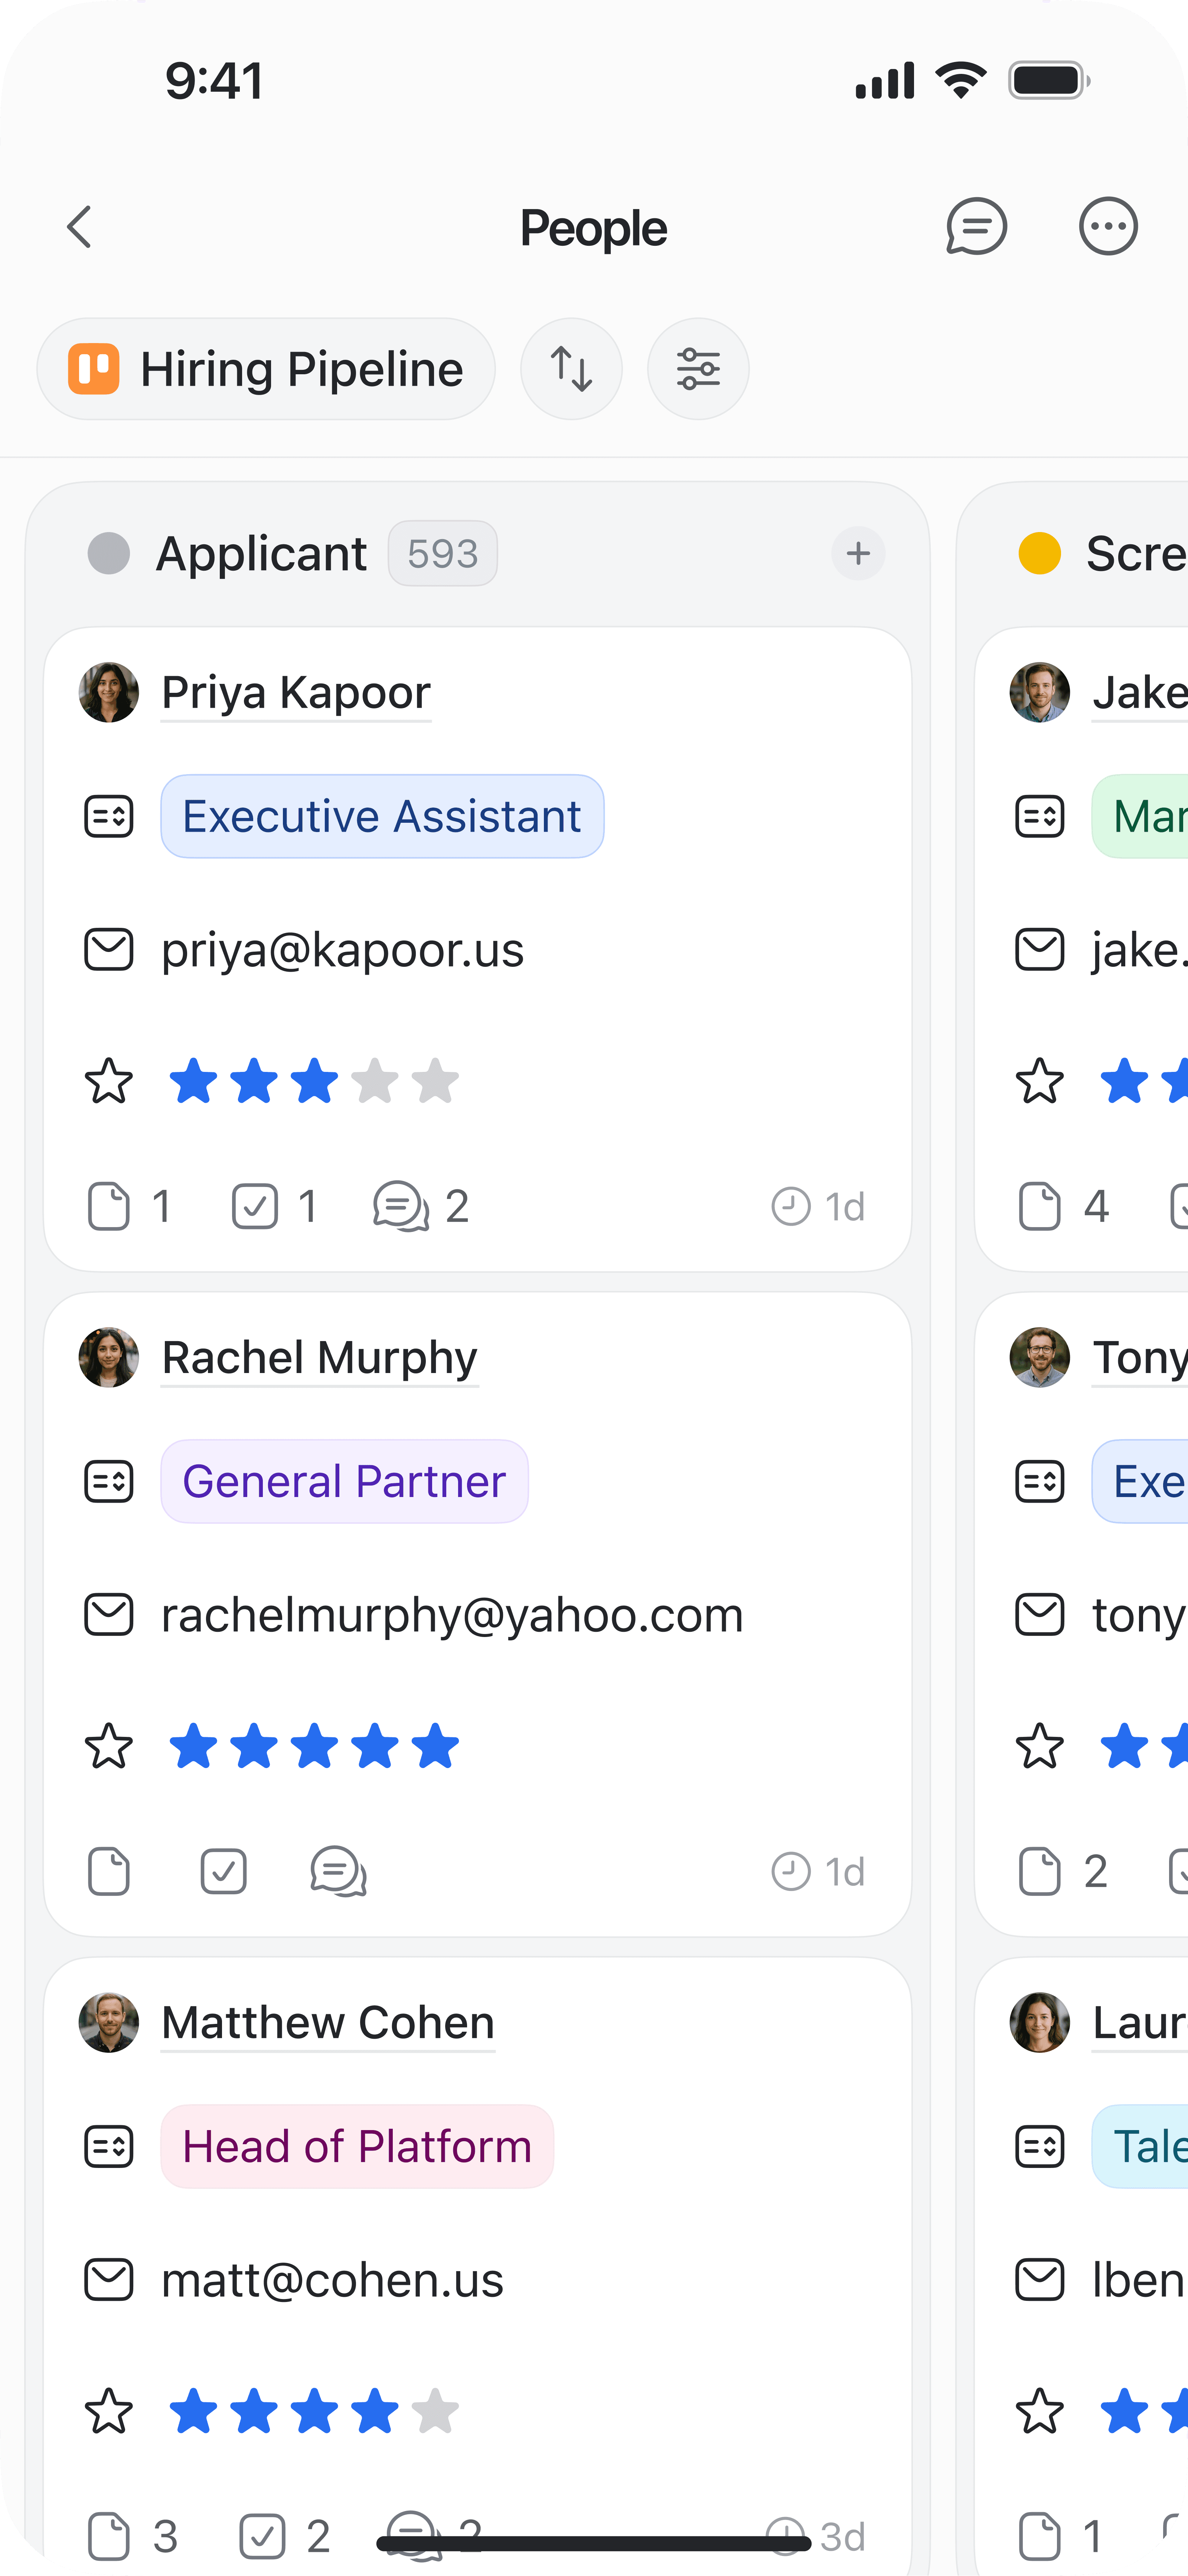
Task: Open comments icon on Rachel Murphy card
Action: tap(338, 1871)
